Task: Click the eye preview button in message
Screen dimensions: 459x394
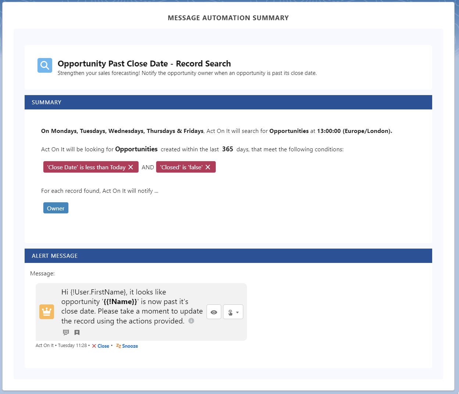Action: point(214,312)
